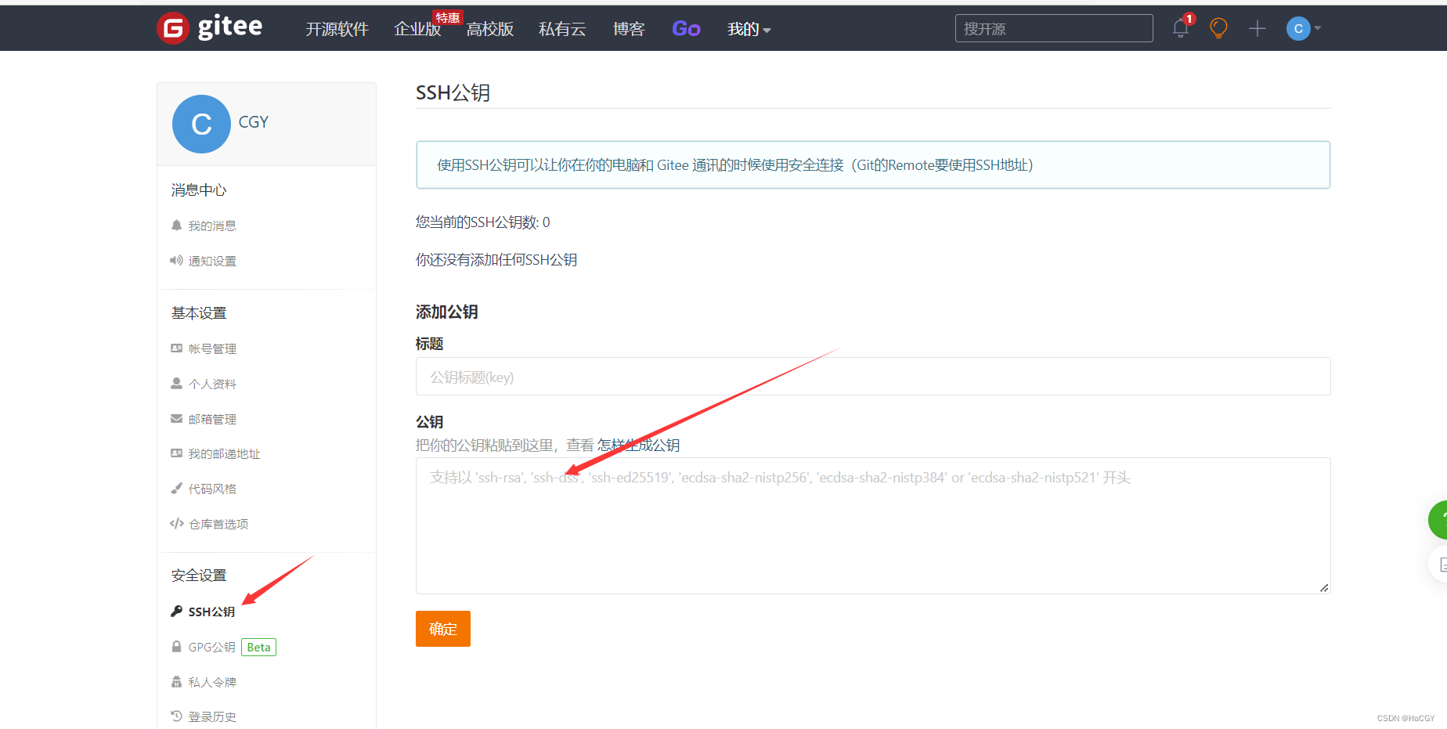Click the history icon beside 登录历史
The image size is (1447, 729).
coord(176,716)
